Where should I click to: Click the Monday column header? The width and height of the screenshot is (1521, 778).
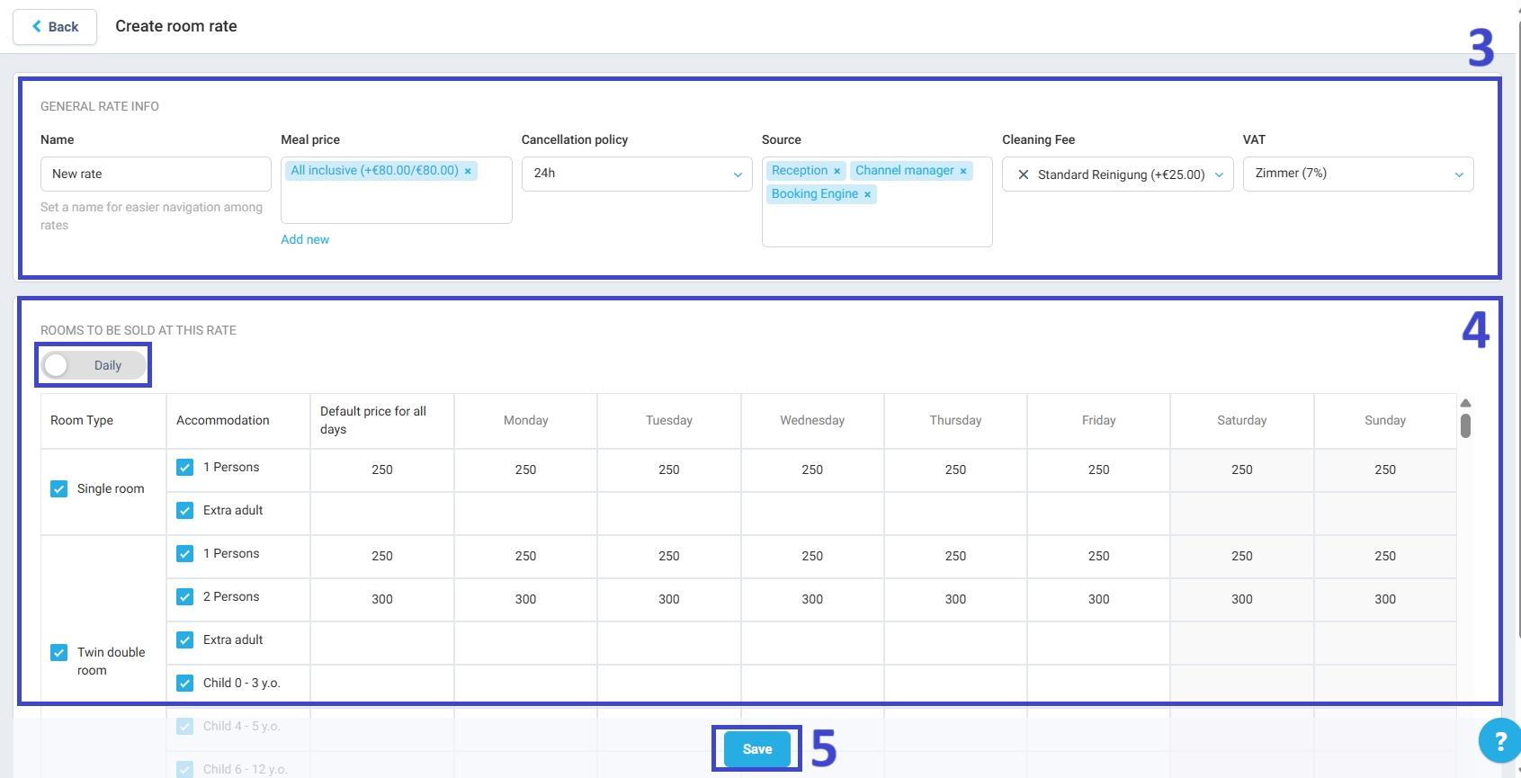tap(526, 420)
